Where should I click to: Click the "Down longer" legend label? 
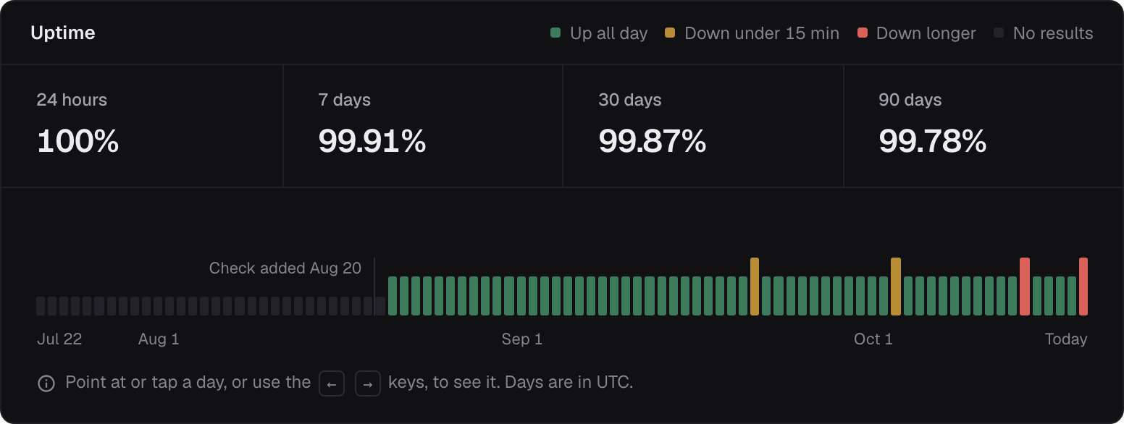click(926, 33)
